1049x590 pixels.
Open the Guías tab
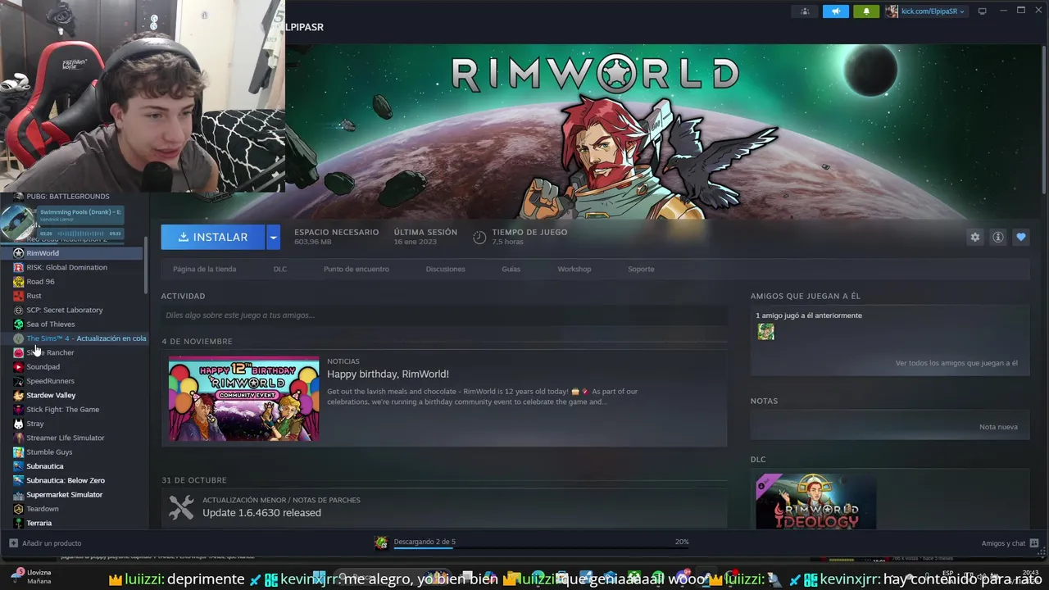click(511, 269)
